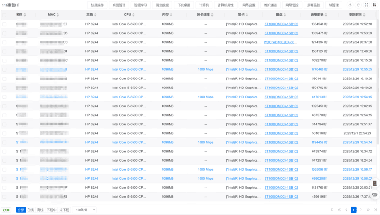
Task: Check the checkbox of the WDC disk row
Action: (x=5, y=42)
